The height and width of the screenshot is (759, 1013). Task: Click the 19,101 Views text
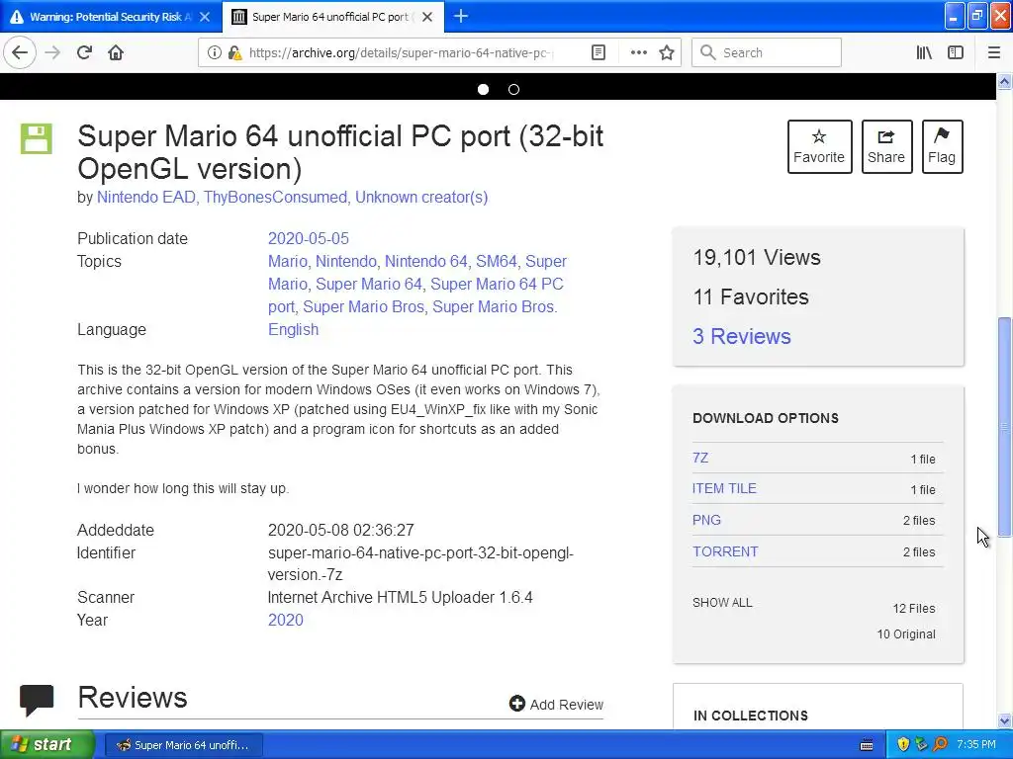click(x=757, y=258)
